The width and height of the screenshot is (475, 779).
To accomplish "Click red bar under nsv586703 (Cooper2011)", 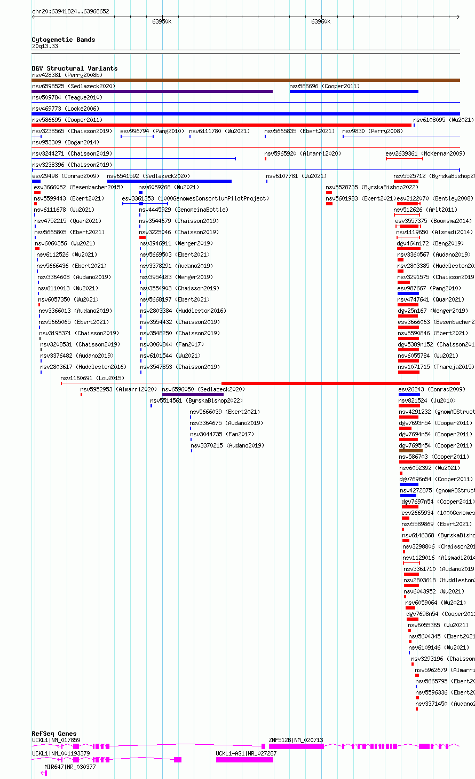I will pyautogui.click(x=430, y=462).
